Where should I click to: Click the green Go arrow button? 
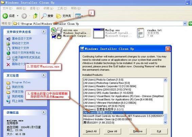click(x=190, y=23)
